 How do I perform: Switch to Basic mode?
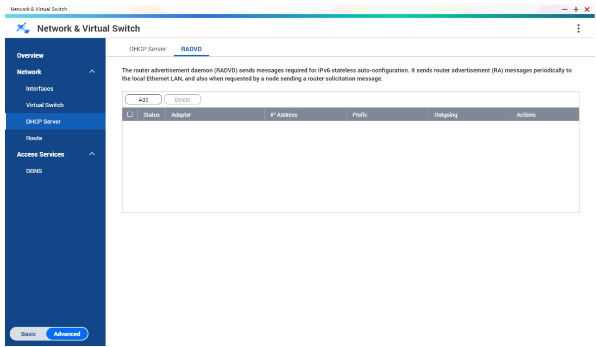tap(29, 334)
